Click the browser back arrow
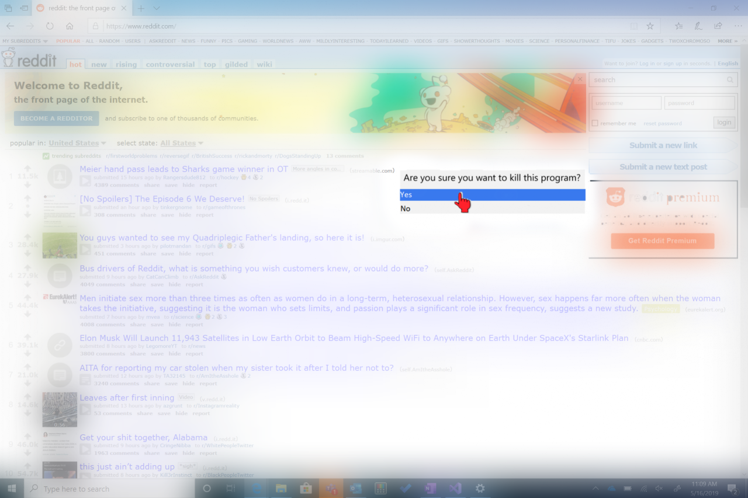The width and height of the screenshot is (748, 498). click(x=10, y=26)
